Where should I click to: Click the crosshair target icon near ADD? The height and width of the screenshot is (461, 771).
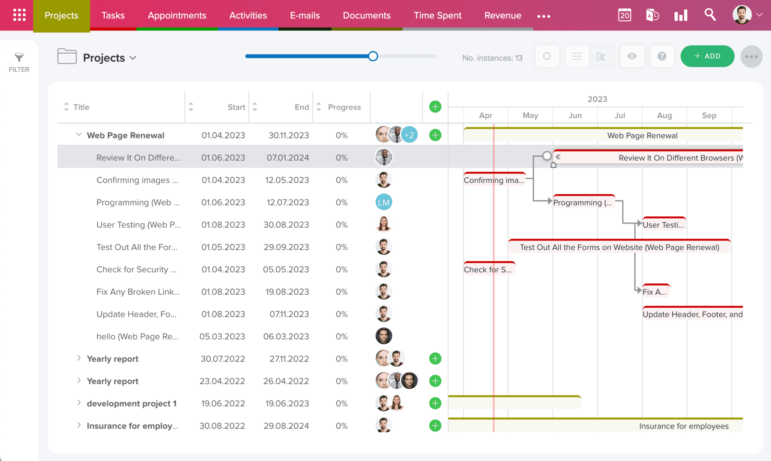[547, 56]
